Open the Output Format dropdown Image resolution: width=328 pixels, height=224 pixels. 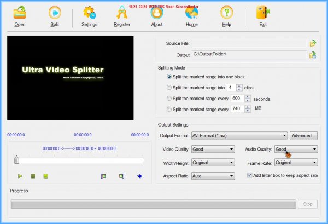[239, 136]
